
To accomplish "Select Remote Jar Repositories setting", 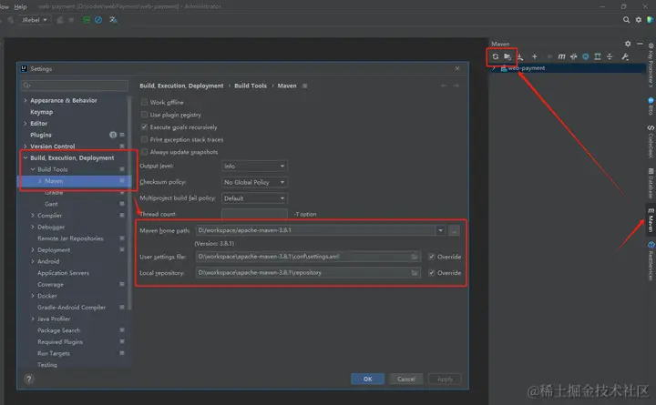I will pos(70,238).
